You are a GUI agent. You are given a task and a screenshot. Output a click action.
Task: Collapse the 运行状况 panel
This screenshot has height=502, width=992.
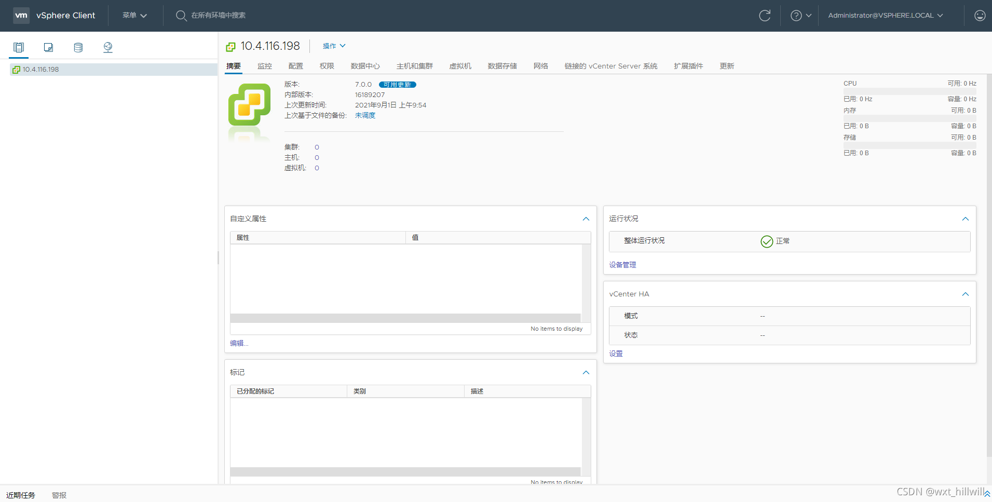966,219
